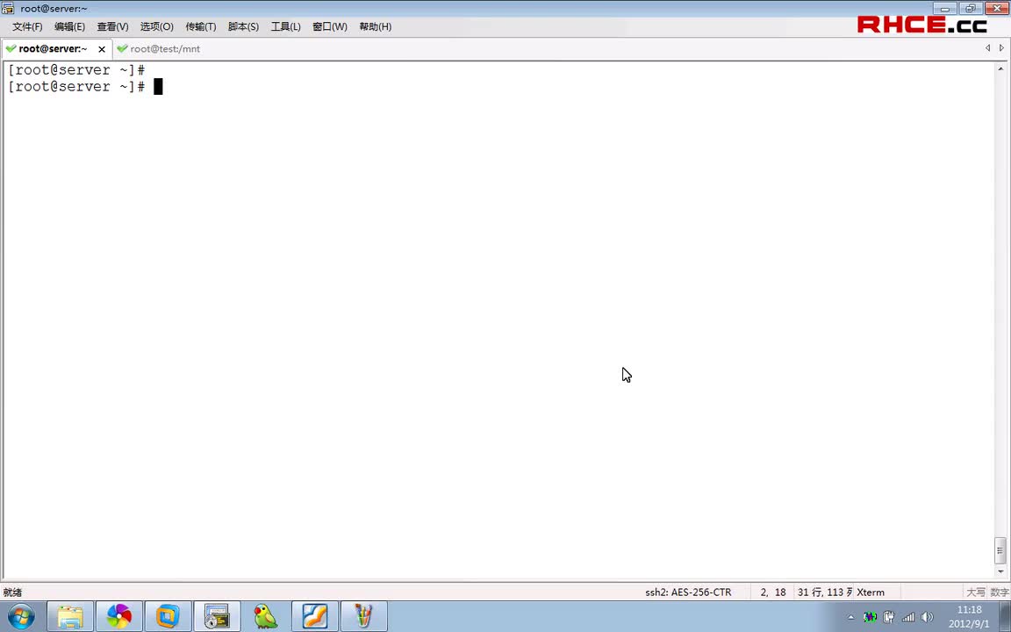This screenshot has height=632, width=1011.
Task: Open VMware from the taskbar
Action: click(168, 616)
